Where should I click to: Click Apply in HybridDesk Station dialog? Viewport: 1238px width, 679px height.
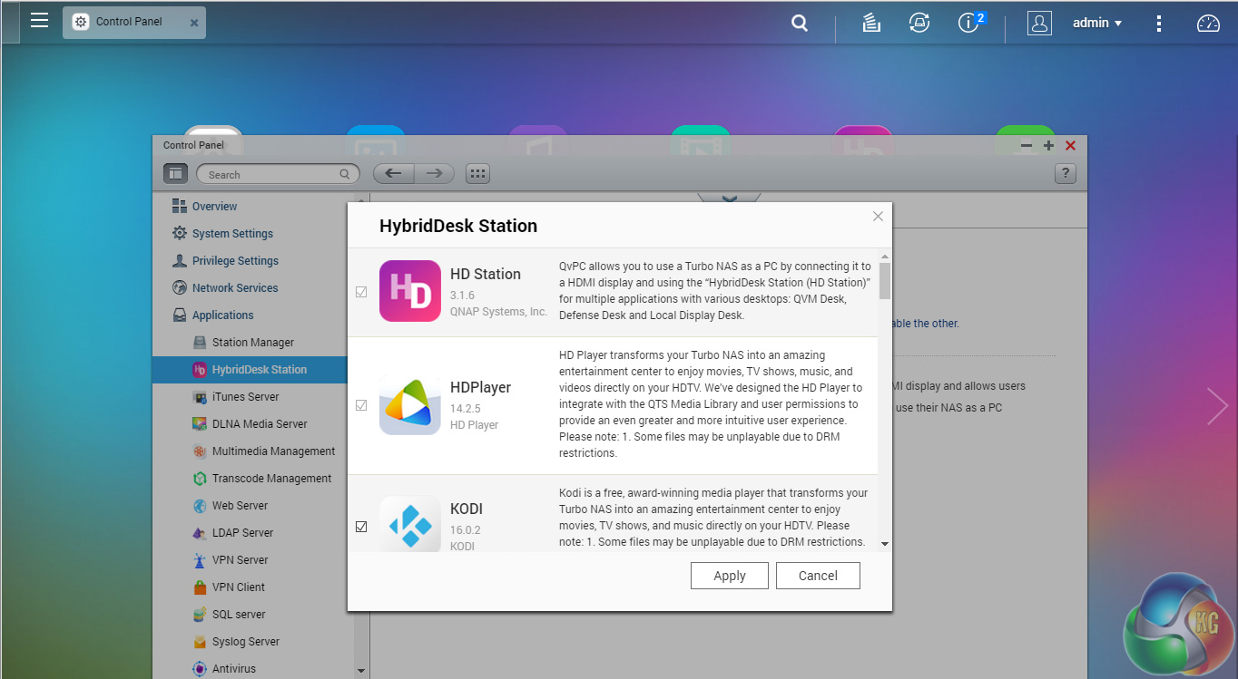[730, 576]
